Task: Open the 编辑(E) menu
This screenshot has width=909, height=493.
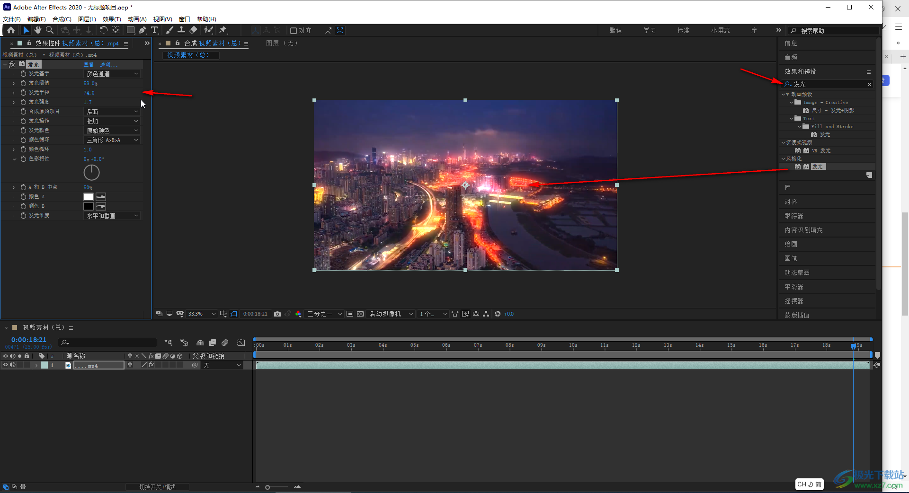Action: coord(36,19)
